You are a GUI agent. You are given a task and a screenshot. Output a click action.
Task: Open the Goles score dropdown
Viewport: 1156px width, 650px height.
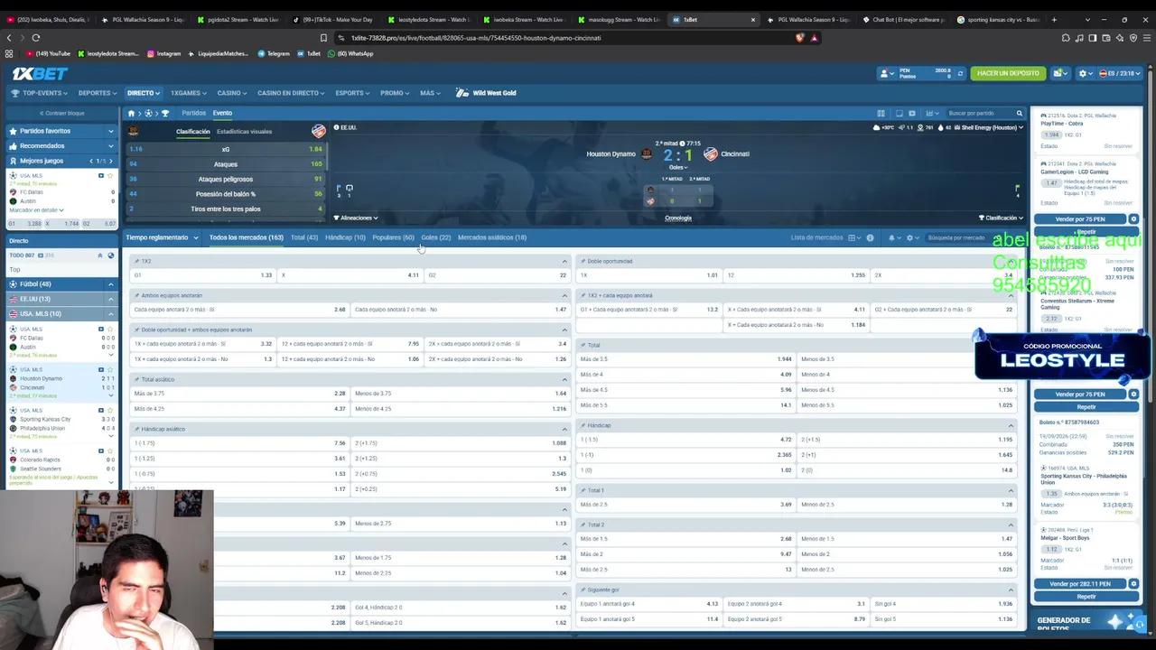tap(677, 167)
